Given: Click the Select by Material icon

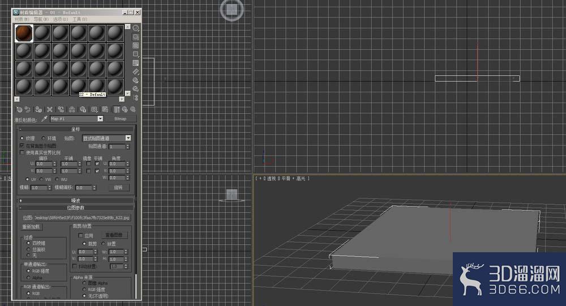Looking at the screenshot, I should coord(136,89).
